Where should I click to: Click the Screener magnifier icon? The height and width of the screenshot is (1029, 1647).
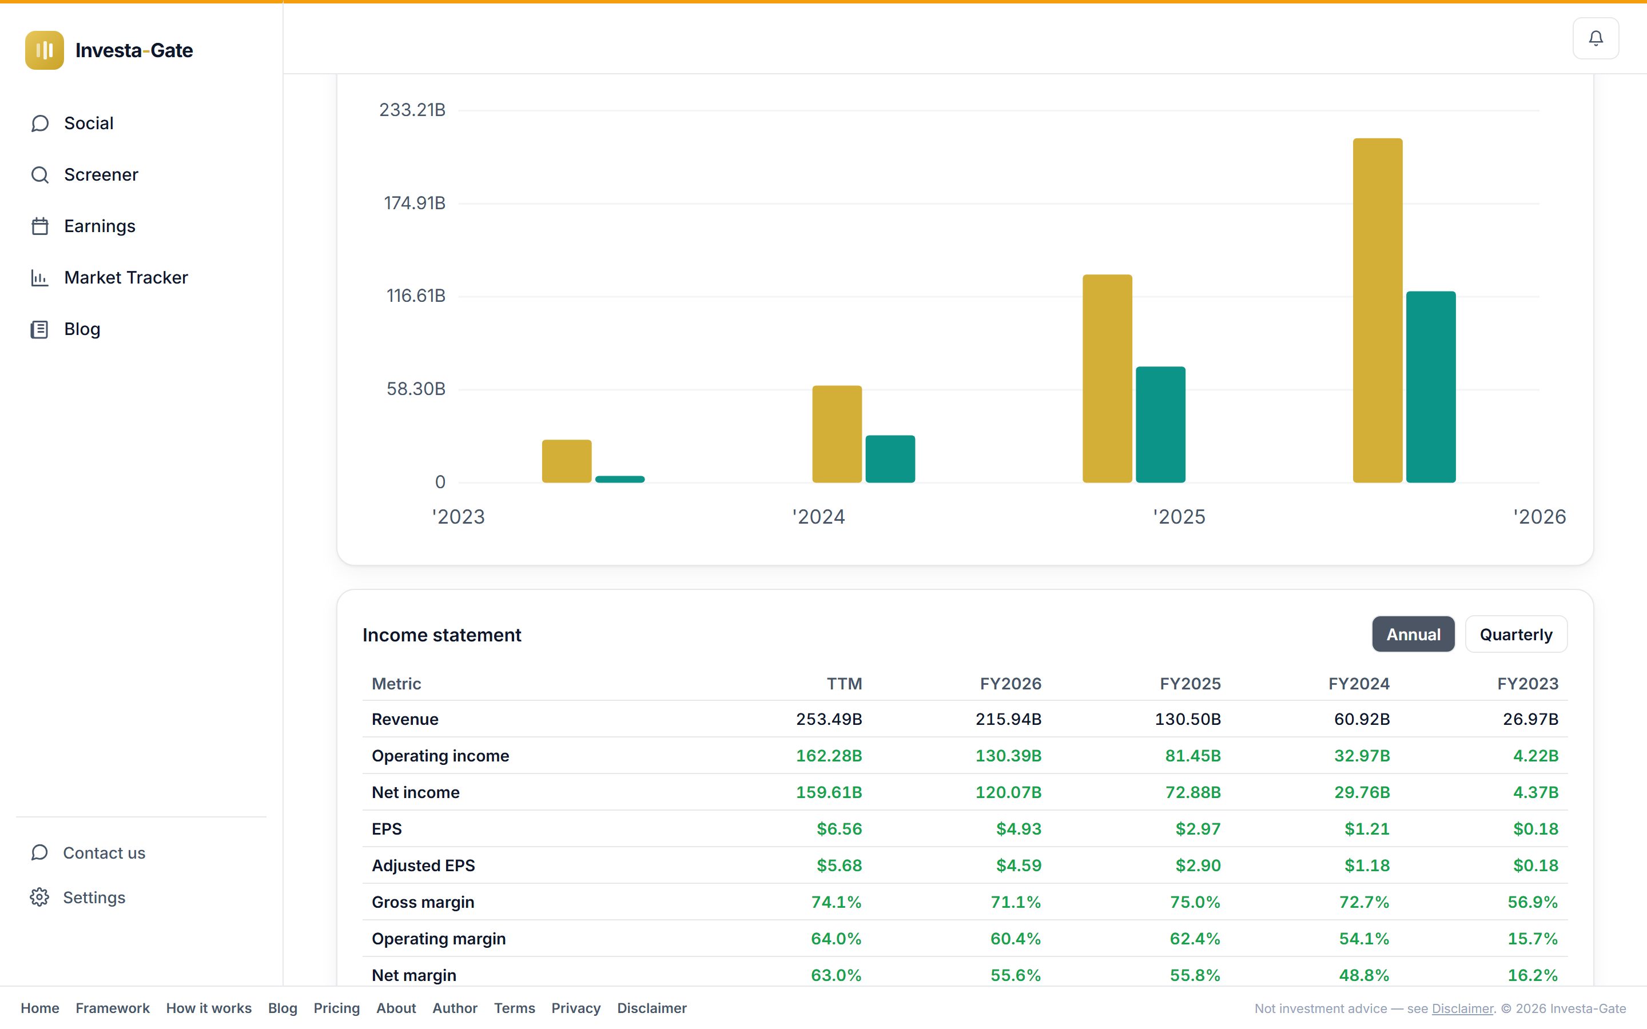point(39,175)
